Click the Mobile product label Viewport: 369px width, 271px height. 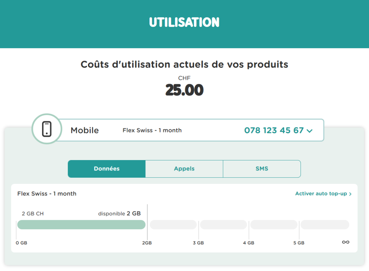coord(85,130)
